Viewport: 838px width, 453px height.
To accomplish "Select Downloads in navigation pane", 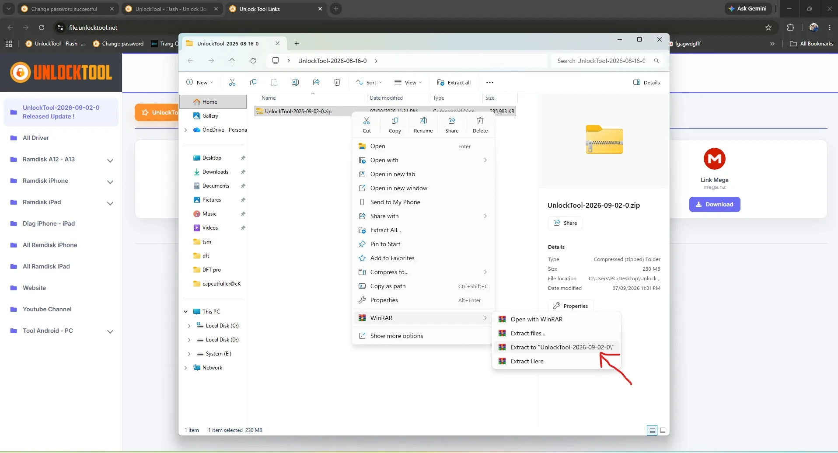I will coord(215,172).
